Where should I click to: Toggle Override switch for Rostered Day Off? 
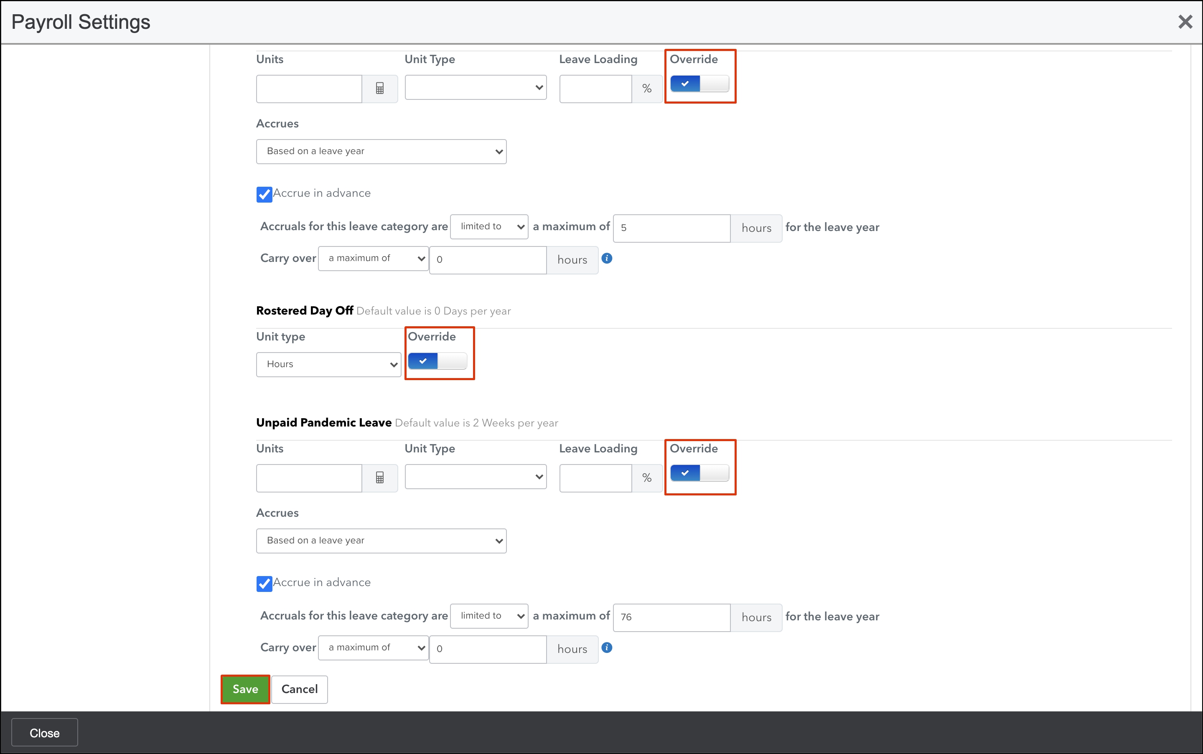437,361
